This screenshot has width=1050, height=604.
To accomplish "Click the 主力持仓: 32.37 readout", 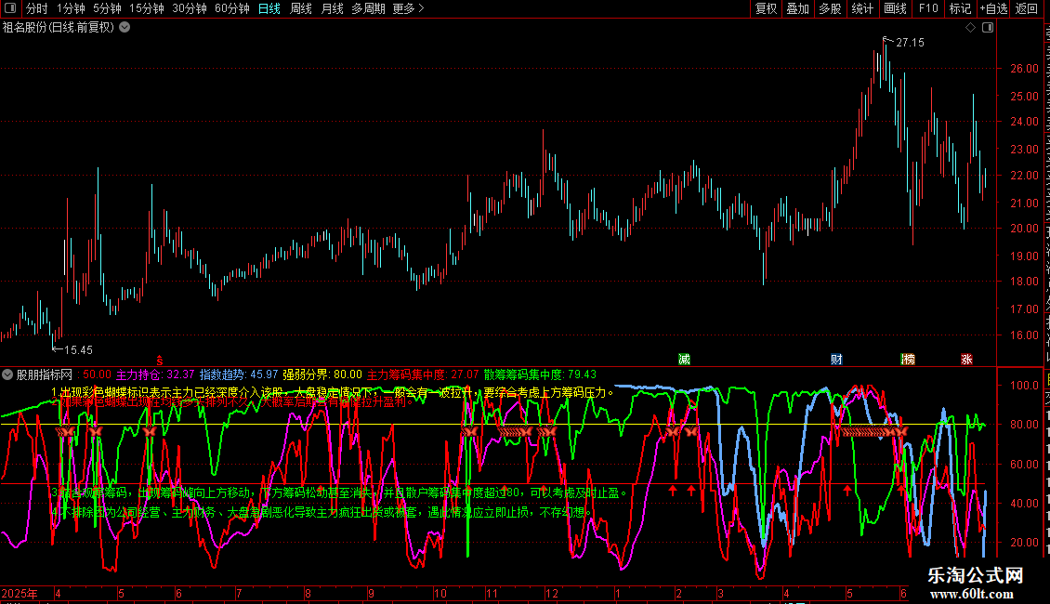I will [x=155, y=375].
